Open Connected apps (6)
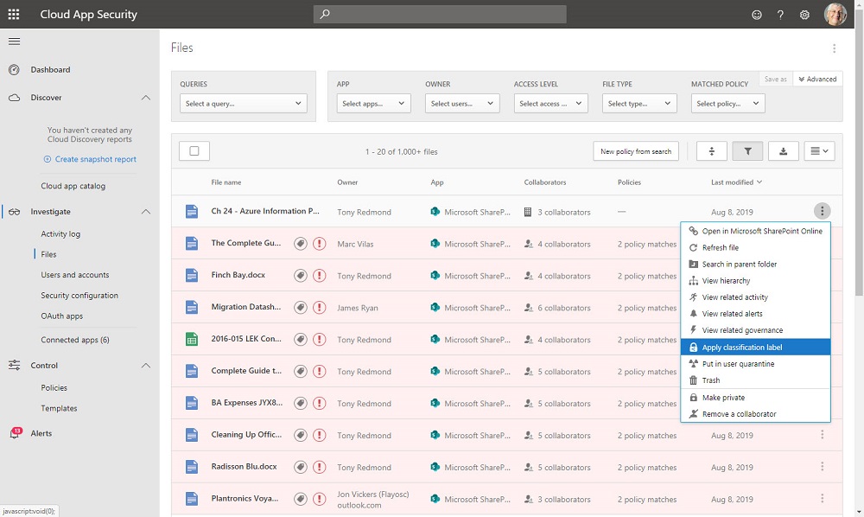The height and width of the screenshot is (517, 864). pyautogui.click(x=75, y=340)
